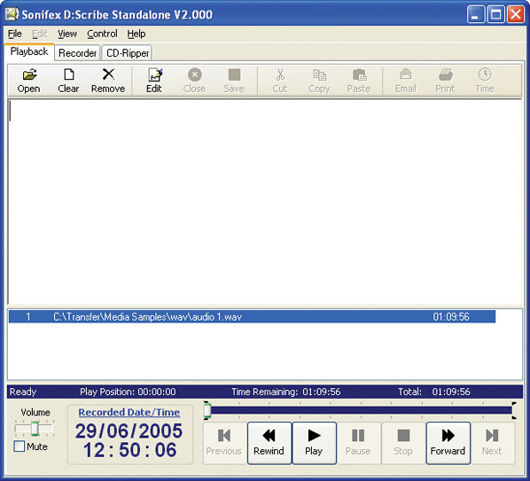Click the D:Scribe application icon in title bar
The image size is (530, 481).
click(12, 14)
